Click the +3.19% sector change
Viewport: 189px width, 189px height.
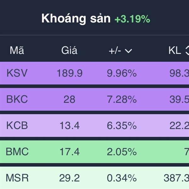click(x=132, y=19)
